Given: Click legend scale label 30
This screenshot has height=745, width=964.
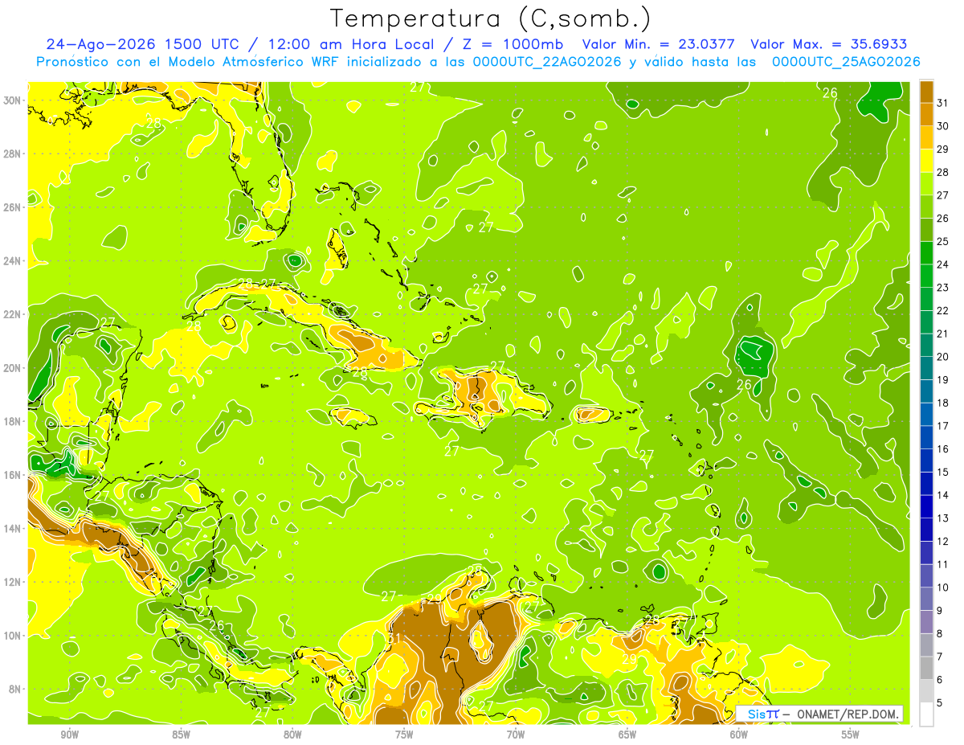Looking at the screenshot, I should (x=943, y=125).
